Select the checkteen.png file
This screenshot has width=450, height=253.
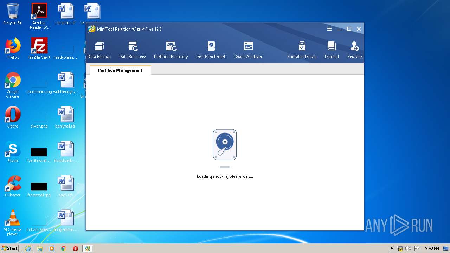(x=39, y=87)
